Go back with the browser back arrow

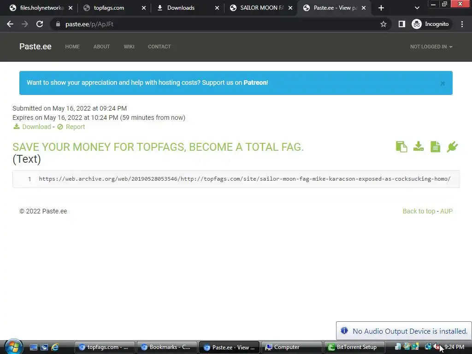[x=10, y=24]
